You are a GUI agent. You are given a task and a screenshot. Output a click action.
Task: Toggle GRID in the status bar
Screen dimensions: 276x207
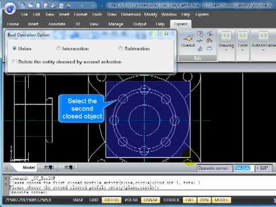[x=94, y=200]
